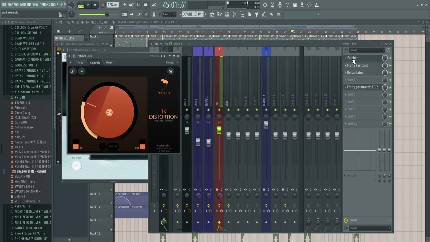Mute the 808 mixer track green LED

click(x=219, y=110)
